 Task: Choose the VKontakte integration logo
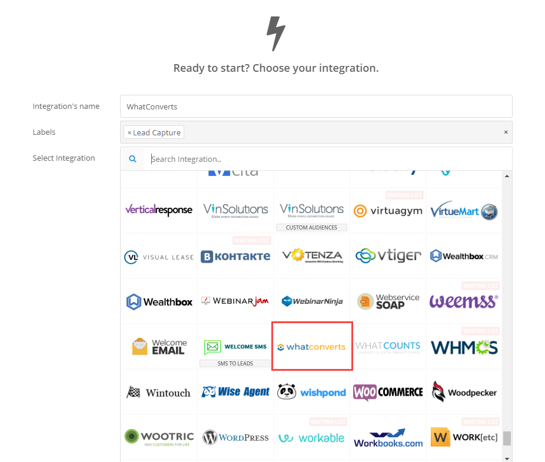tap(235, 257)
